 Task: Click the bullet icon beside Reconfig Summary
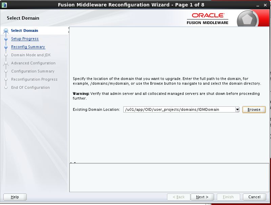click(x=6, y=47)
